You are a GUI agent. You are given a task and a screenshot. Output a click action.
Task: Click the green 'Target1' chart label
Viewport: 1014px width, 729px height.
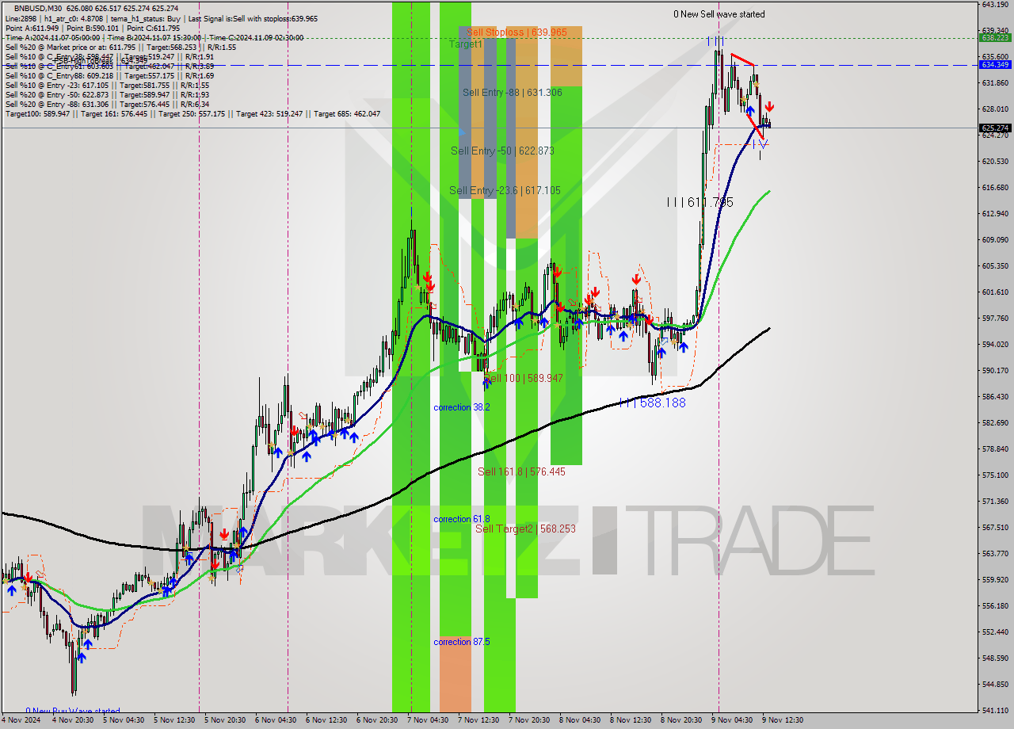466,44
